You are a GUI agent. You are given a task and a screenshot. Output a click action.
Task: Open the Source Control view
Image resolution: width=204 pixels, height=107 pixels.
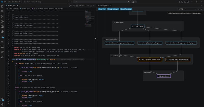[x=2, y=16]
